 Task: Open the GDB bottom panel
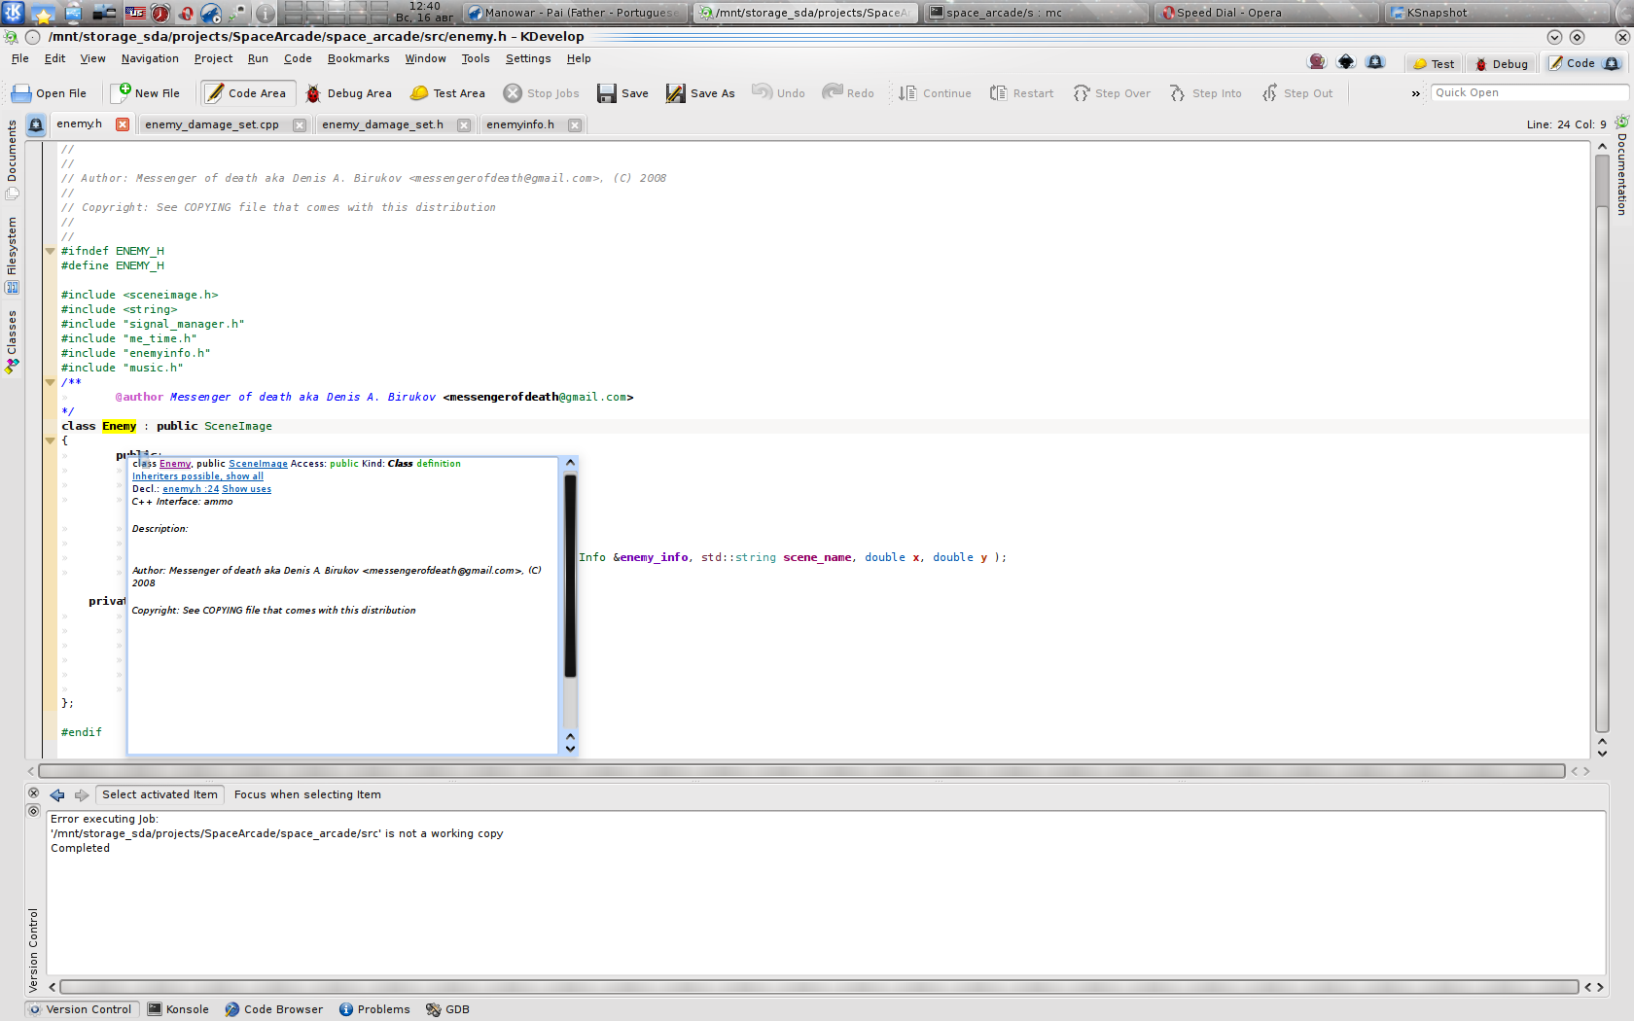tap(447, 1009)
